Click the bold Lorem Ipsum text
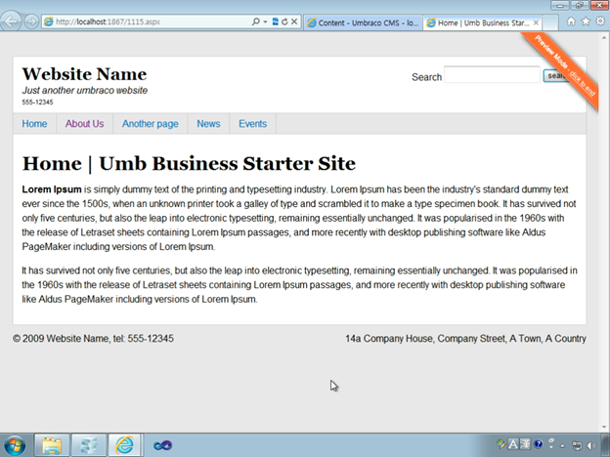This screenshot has width=610, height=457. pyautogui.click(x=52, y=189)
